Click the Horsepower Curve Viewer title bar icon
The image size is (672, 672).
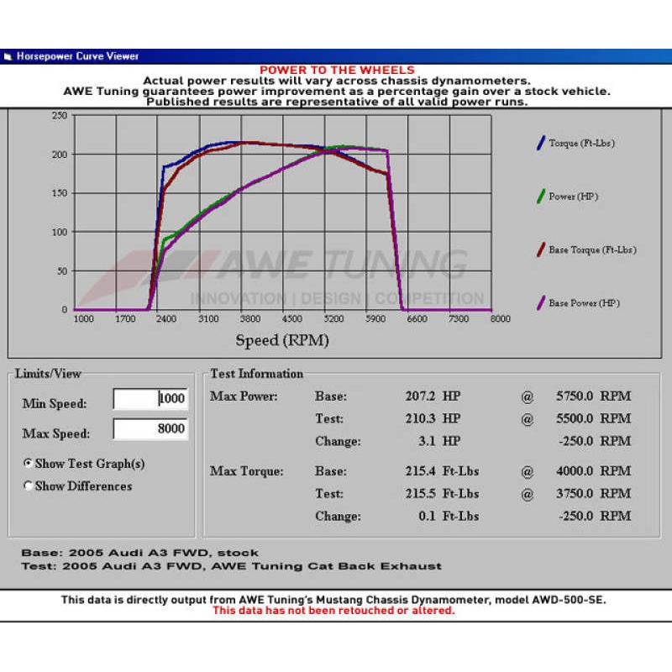click(x=10, y=55)
